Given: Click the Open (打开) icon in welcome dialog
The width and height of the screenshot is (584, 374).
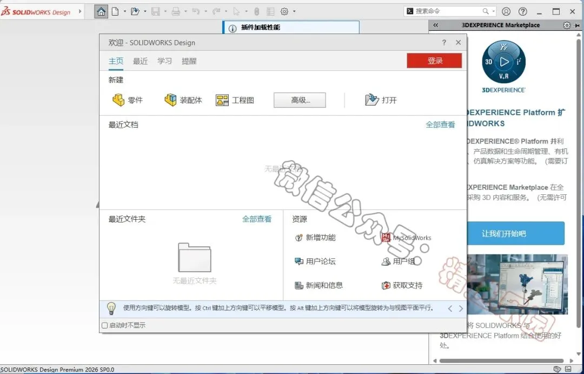Looking at the screenshot, I should pos(381,100).
